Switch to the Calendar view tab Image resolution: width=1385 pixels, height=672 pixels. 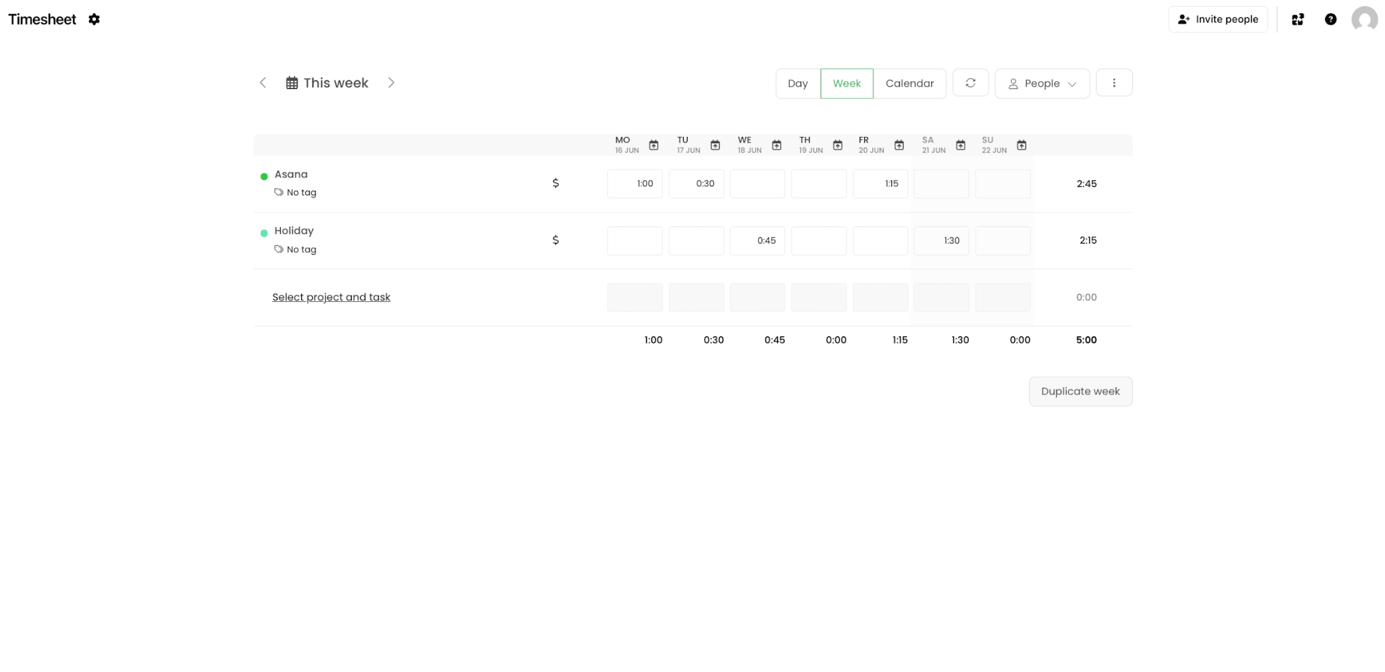pyautogui.click(x=909, y=84)
